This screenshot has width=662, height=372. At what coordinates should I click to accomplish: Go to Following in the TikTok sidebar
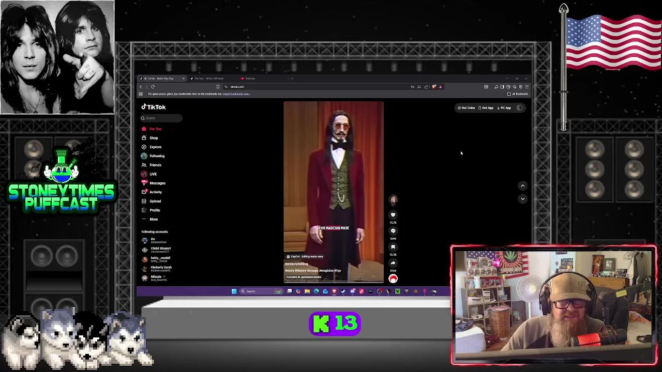coord(153,156)
